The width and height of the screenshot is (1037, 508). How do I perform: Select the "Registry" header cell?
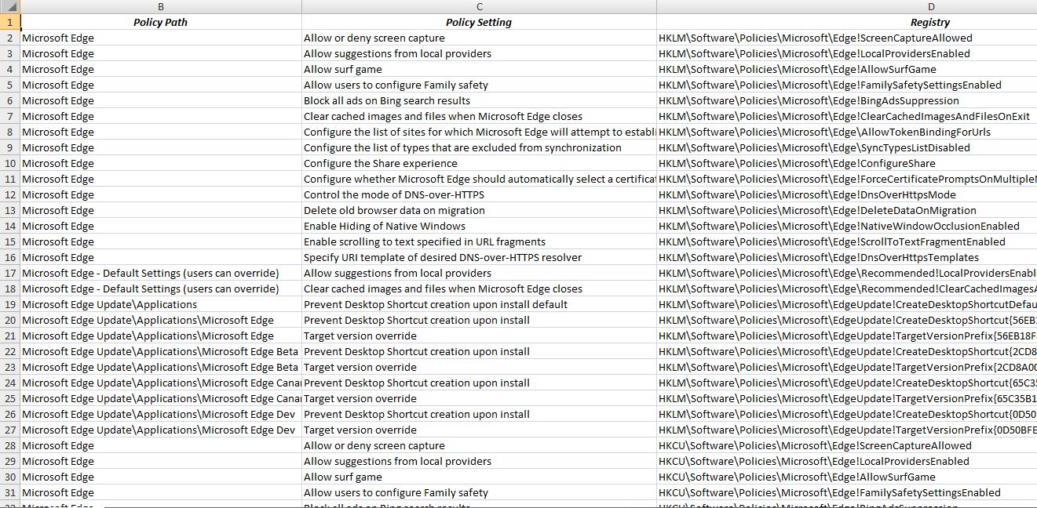click(x=847, y=22)
